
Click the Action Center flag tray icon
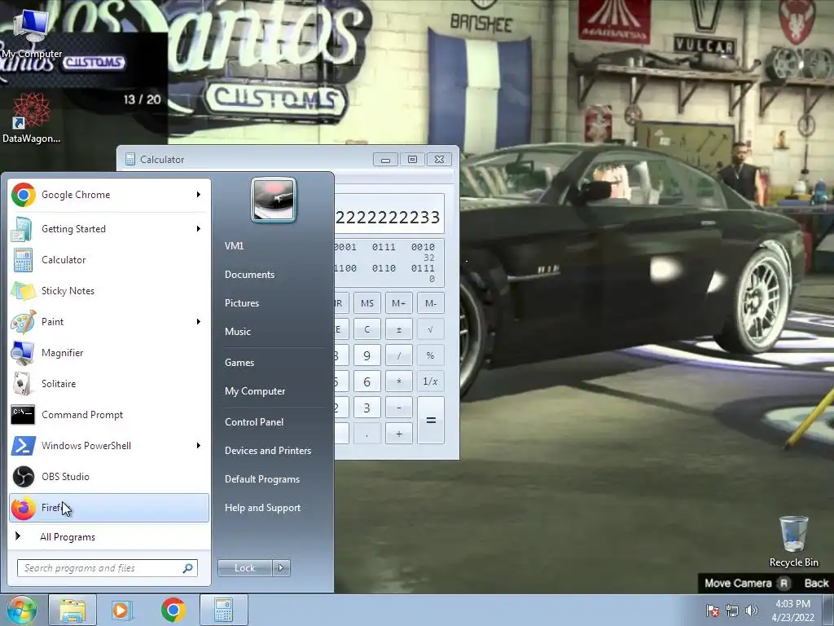pyautogui.click(x=713, y=611)
